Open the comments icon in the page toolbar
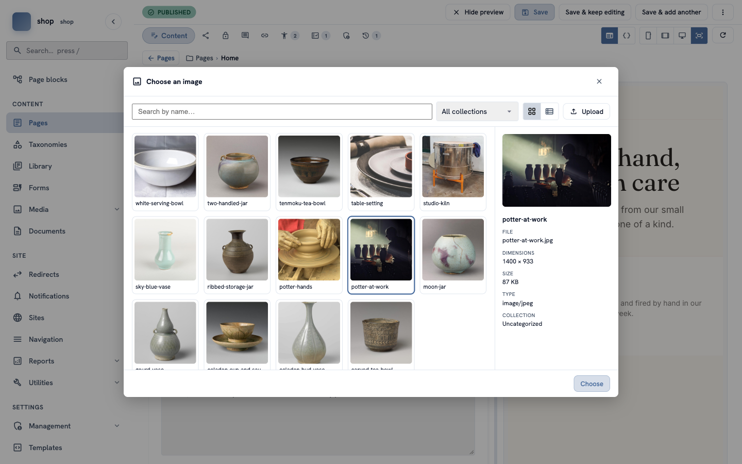The height and width of the screenshot is (464, 742). [x=245, y=36]
